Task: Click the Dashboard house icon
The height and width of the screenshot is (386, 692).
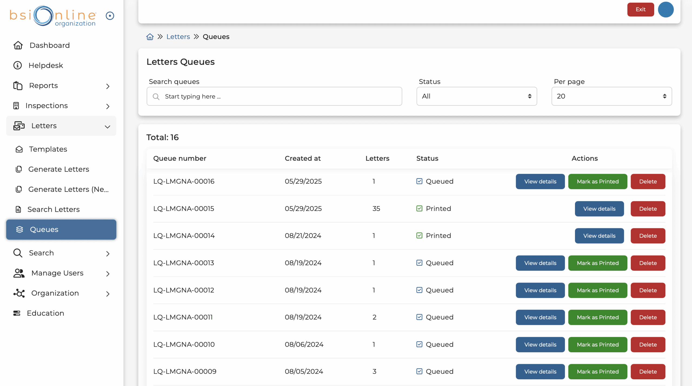Action: 18,45
